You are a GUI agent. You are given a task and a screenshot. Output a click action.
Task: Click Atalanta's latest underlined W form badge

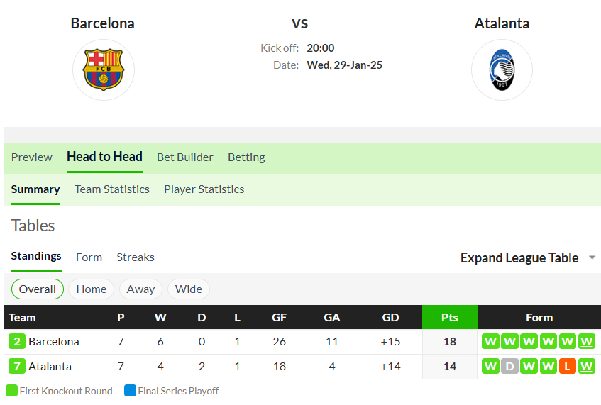(586, 366)
